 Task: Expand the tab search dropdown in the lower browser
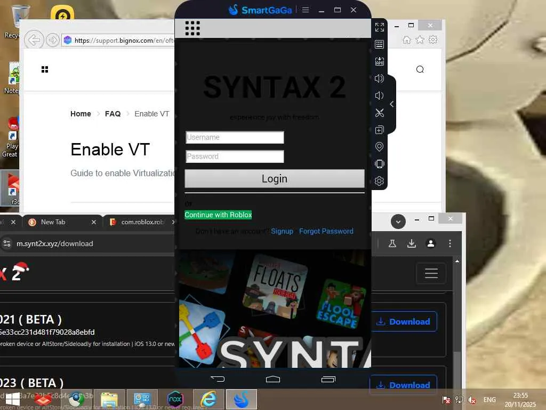(x=398, y=222)
